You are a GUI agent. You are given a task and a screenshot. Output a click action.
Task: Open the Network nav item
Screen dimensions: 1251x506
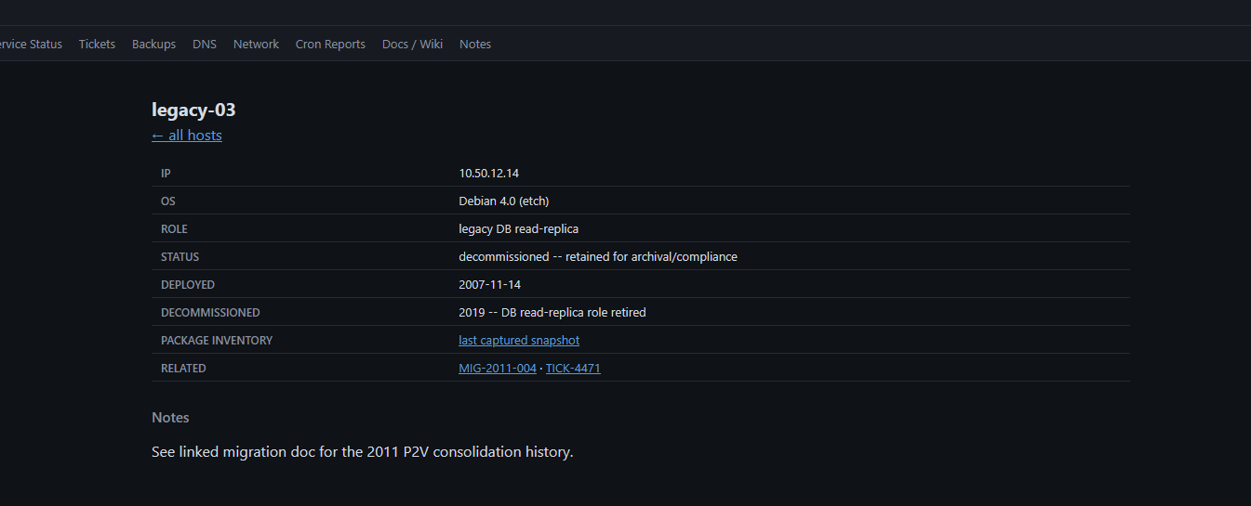(256, 44)
